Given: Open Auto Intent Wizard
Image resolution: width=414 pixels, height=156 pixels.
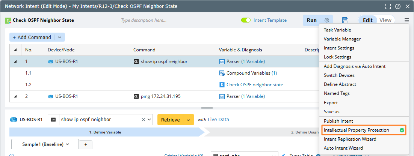Looking at the screenshot, I should point(343,148).
